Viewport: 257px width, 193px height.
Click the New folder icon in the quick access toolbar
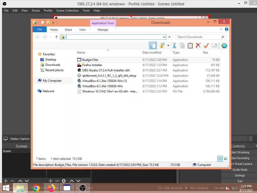(x=48, y=22)
